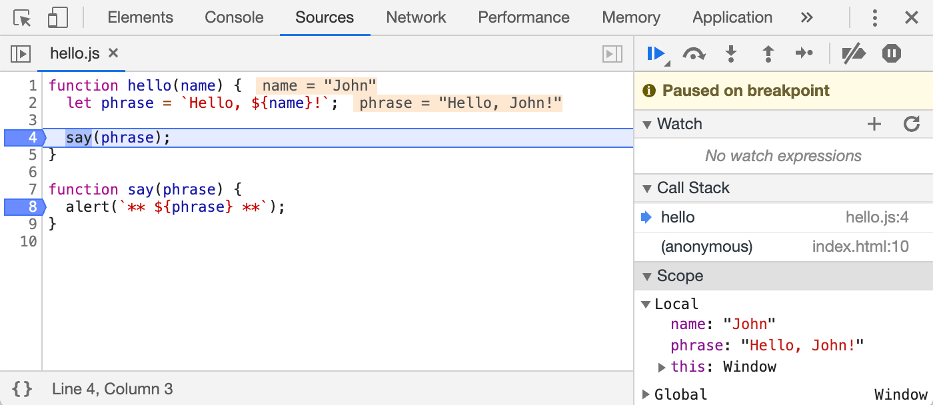This screenshot has height=405, width=933.
Task: Remove the breakpoint on line 8
Action: pyautogui.click(x=23, y=206)
